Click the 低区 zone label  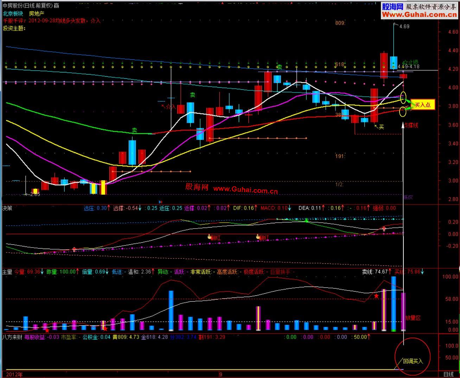tap(408, 197)
